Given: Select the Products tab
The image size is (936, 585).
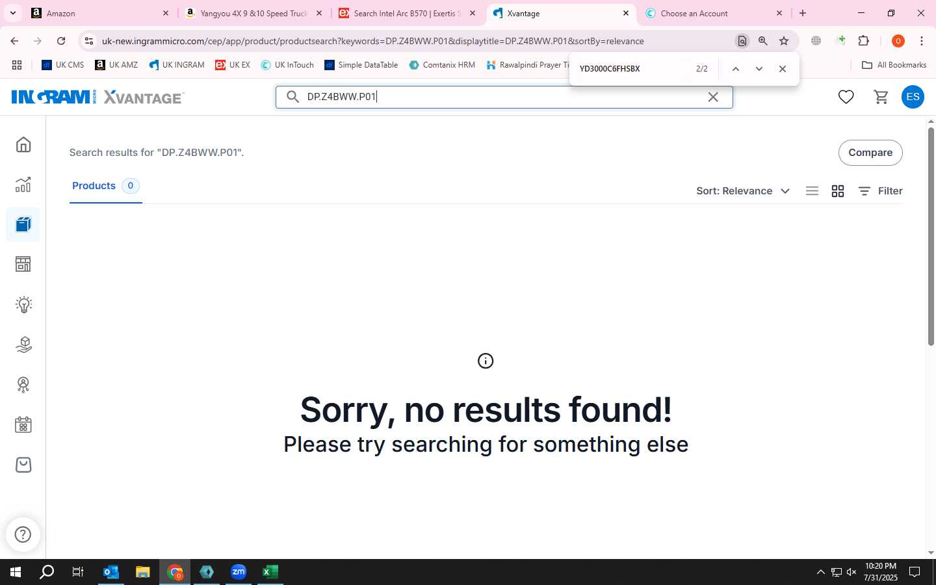Looking at the screenshot, I should click(105, 186).
